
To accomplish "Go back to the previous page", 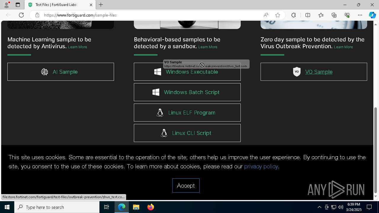I will coord(8,15).
